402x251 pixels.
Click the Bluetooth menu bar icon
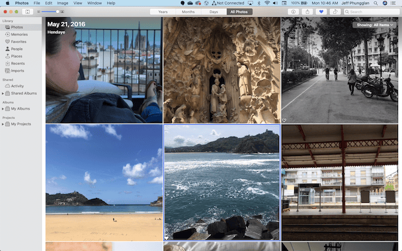pos(259,3)
